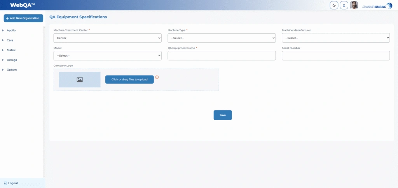Log out using the Logout link

(x=11, y=183)
